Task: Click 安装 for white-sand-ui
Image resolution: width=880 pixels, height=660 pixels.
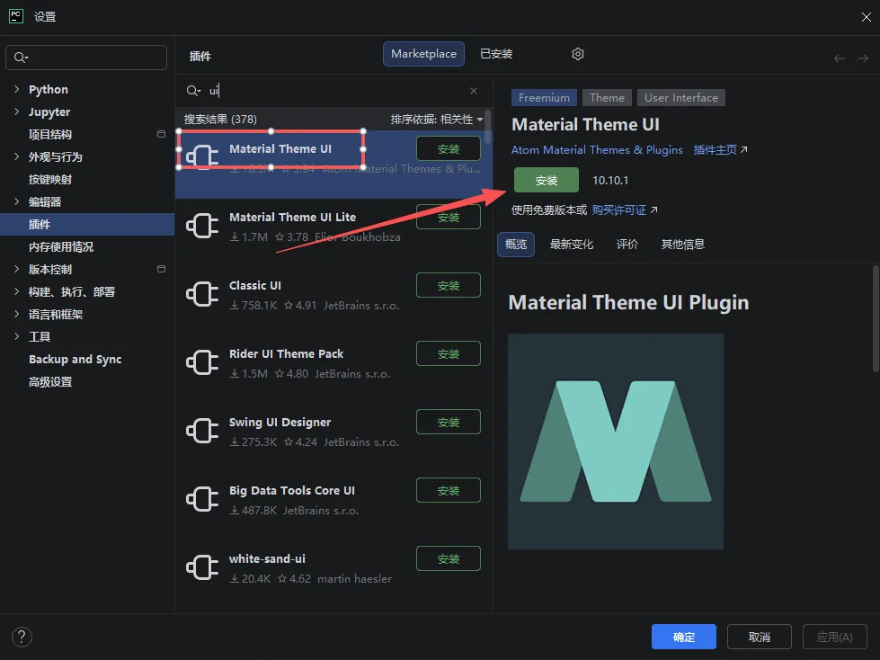Action: 449,559
